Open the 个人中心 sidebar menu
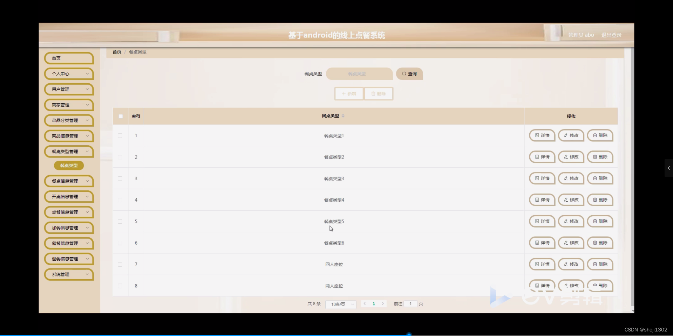The width and height of the screenshot is (673, 336). 69,74
